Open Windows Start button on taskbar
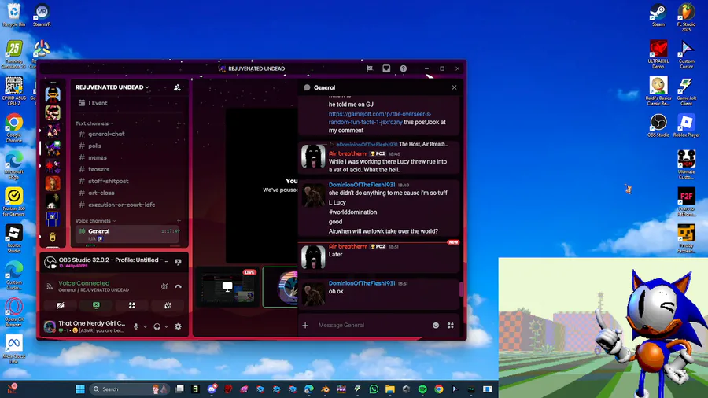Viewport: 708px width, 398px height. pyautogui.click(x=80, y=389)
